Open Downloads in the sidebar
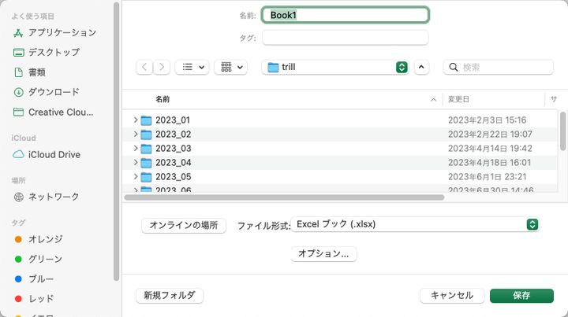Screen dimensions: 568x317 pyautogui.click(x=54, y=92)
